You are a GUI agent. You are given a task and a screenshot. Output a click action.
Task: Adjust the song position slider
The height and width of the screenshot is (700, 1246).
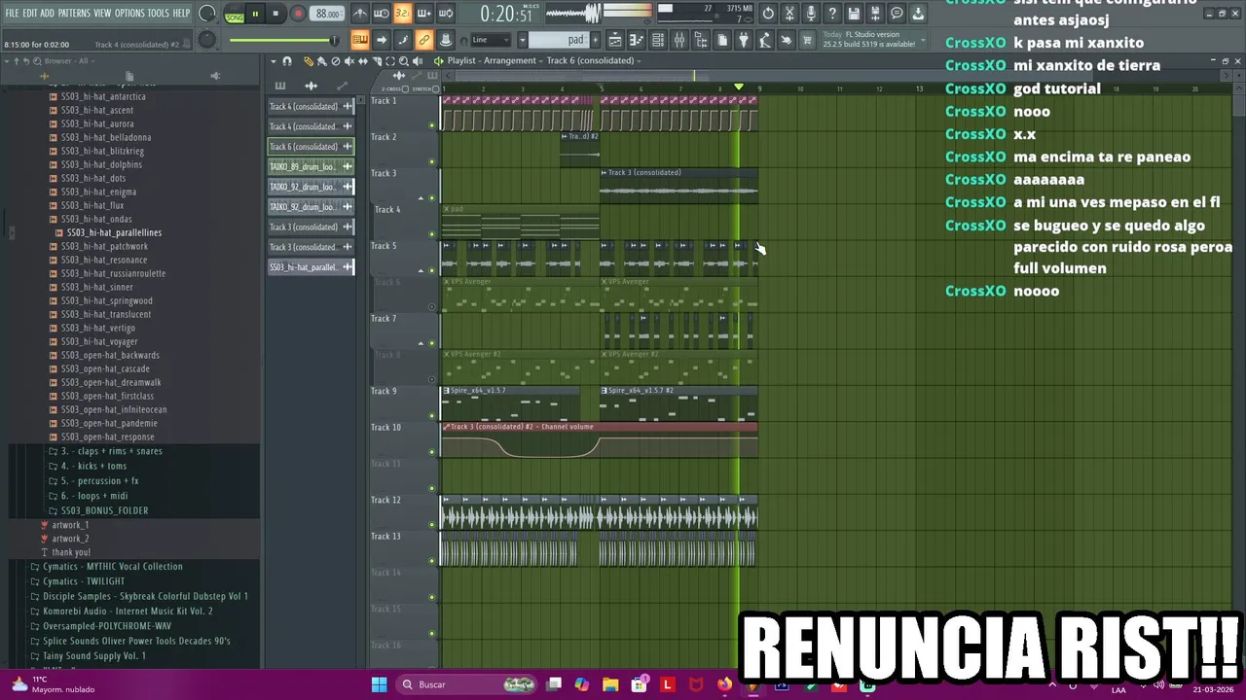[x=282, y=40]
